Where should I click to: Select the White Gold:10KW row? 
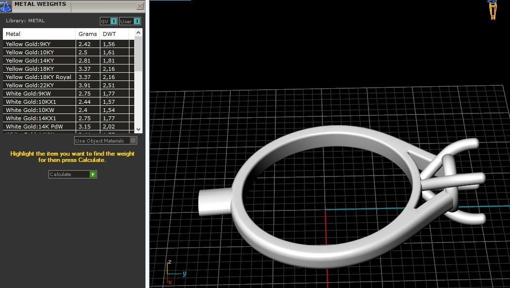tap(69, 110)
